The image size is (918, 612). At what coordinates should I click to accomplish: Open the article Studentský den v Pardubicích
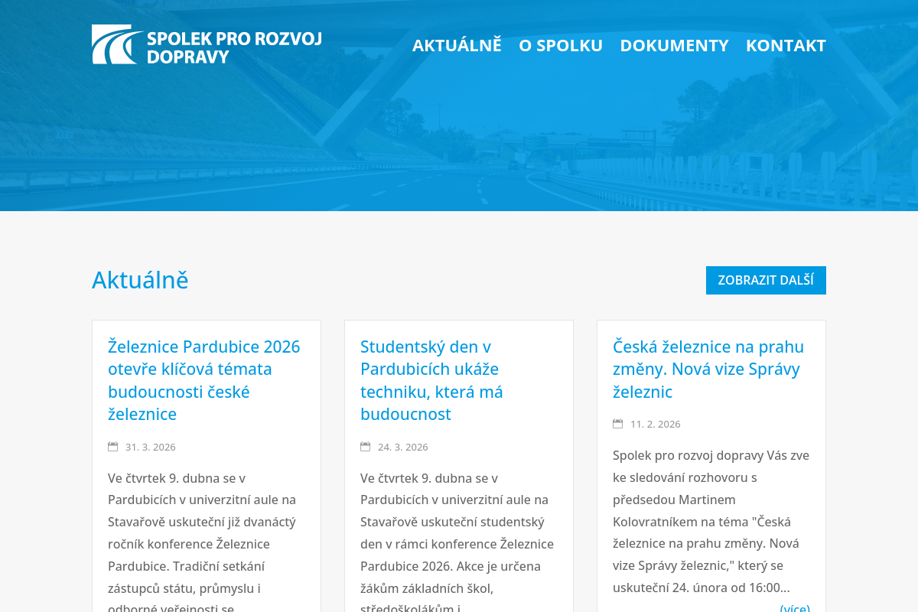432,380
